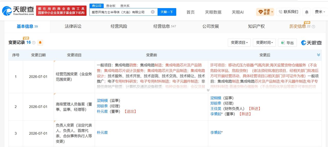This screenshot has width=328, height=147.
Task: Select the 查老板 search tab
Action: click(111, 6)
